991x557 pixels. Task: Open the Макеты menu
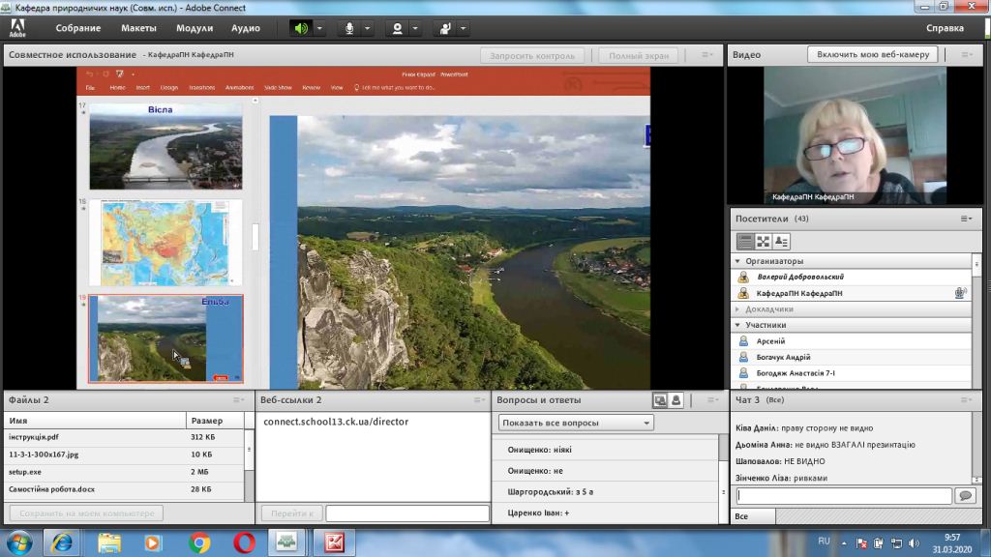[x=138, y=28]
